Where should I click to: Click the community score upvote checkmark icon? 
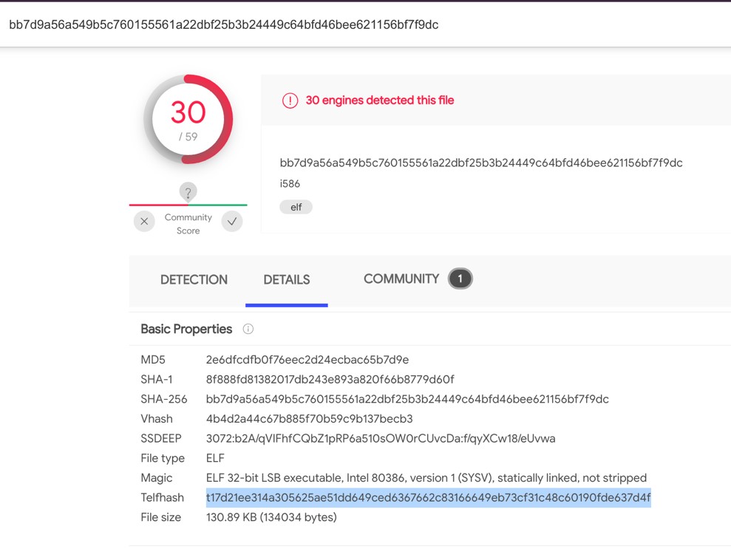point(232,221)
